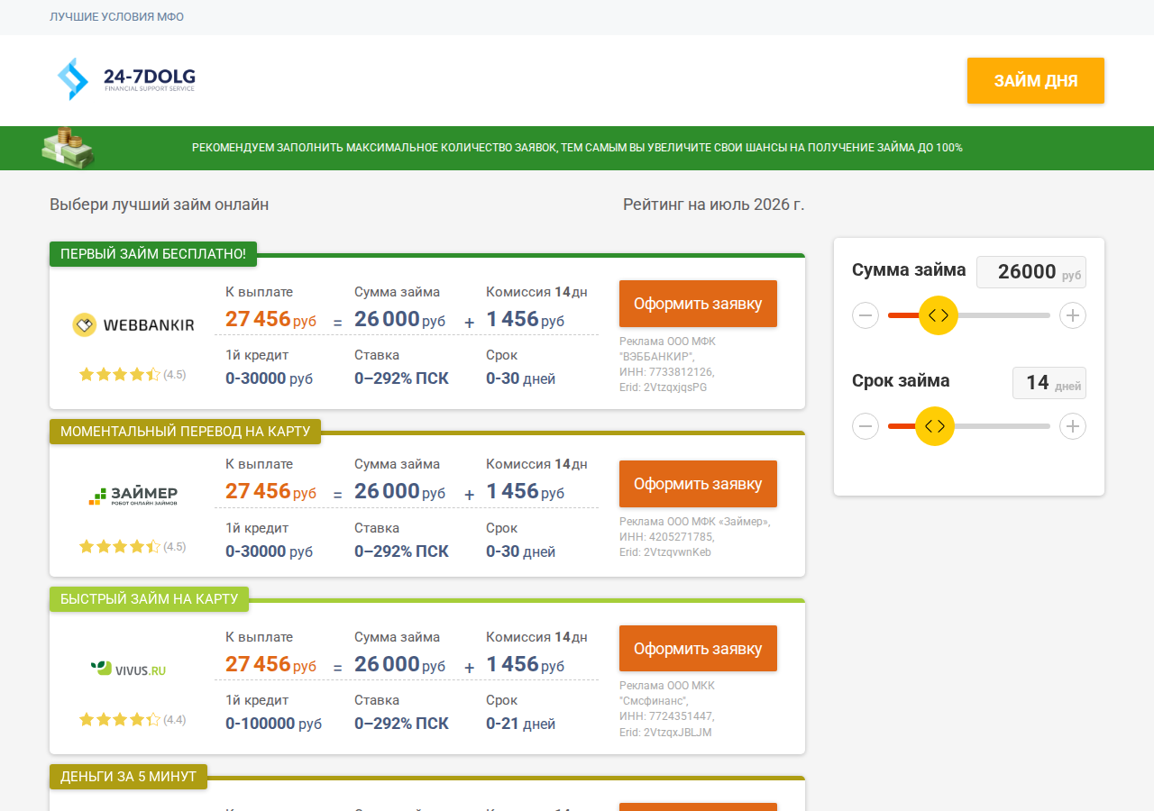The image size is (1154, 811).
Task: Click the money stack icon in green banner
Action: pyautogui.click(x=69, y=147)
